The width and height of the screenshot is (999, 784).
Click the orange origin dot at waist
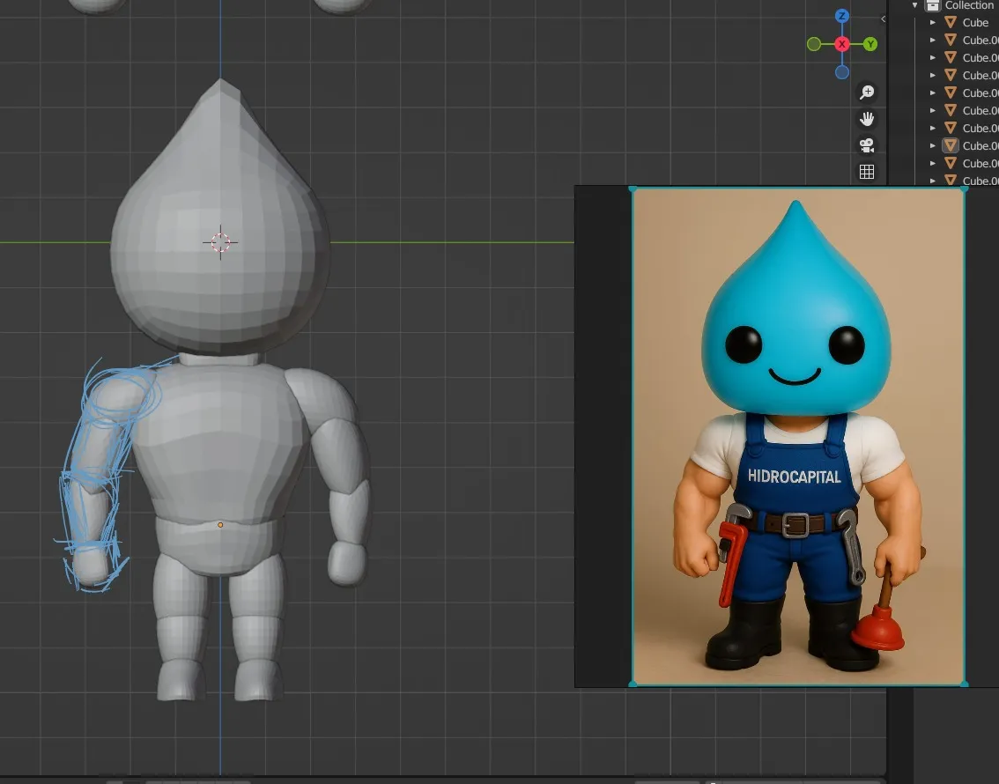220,525
